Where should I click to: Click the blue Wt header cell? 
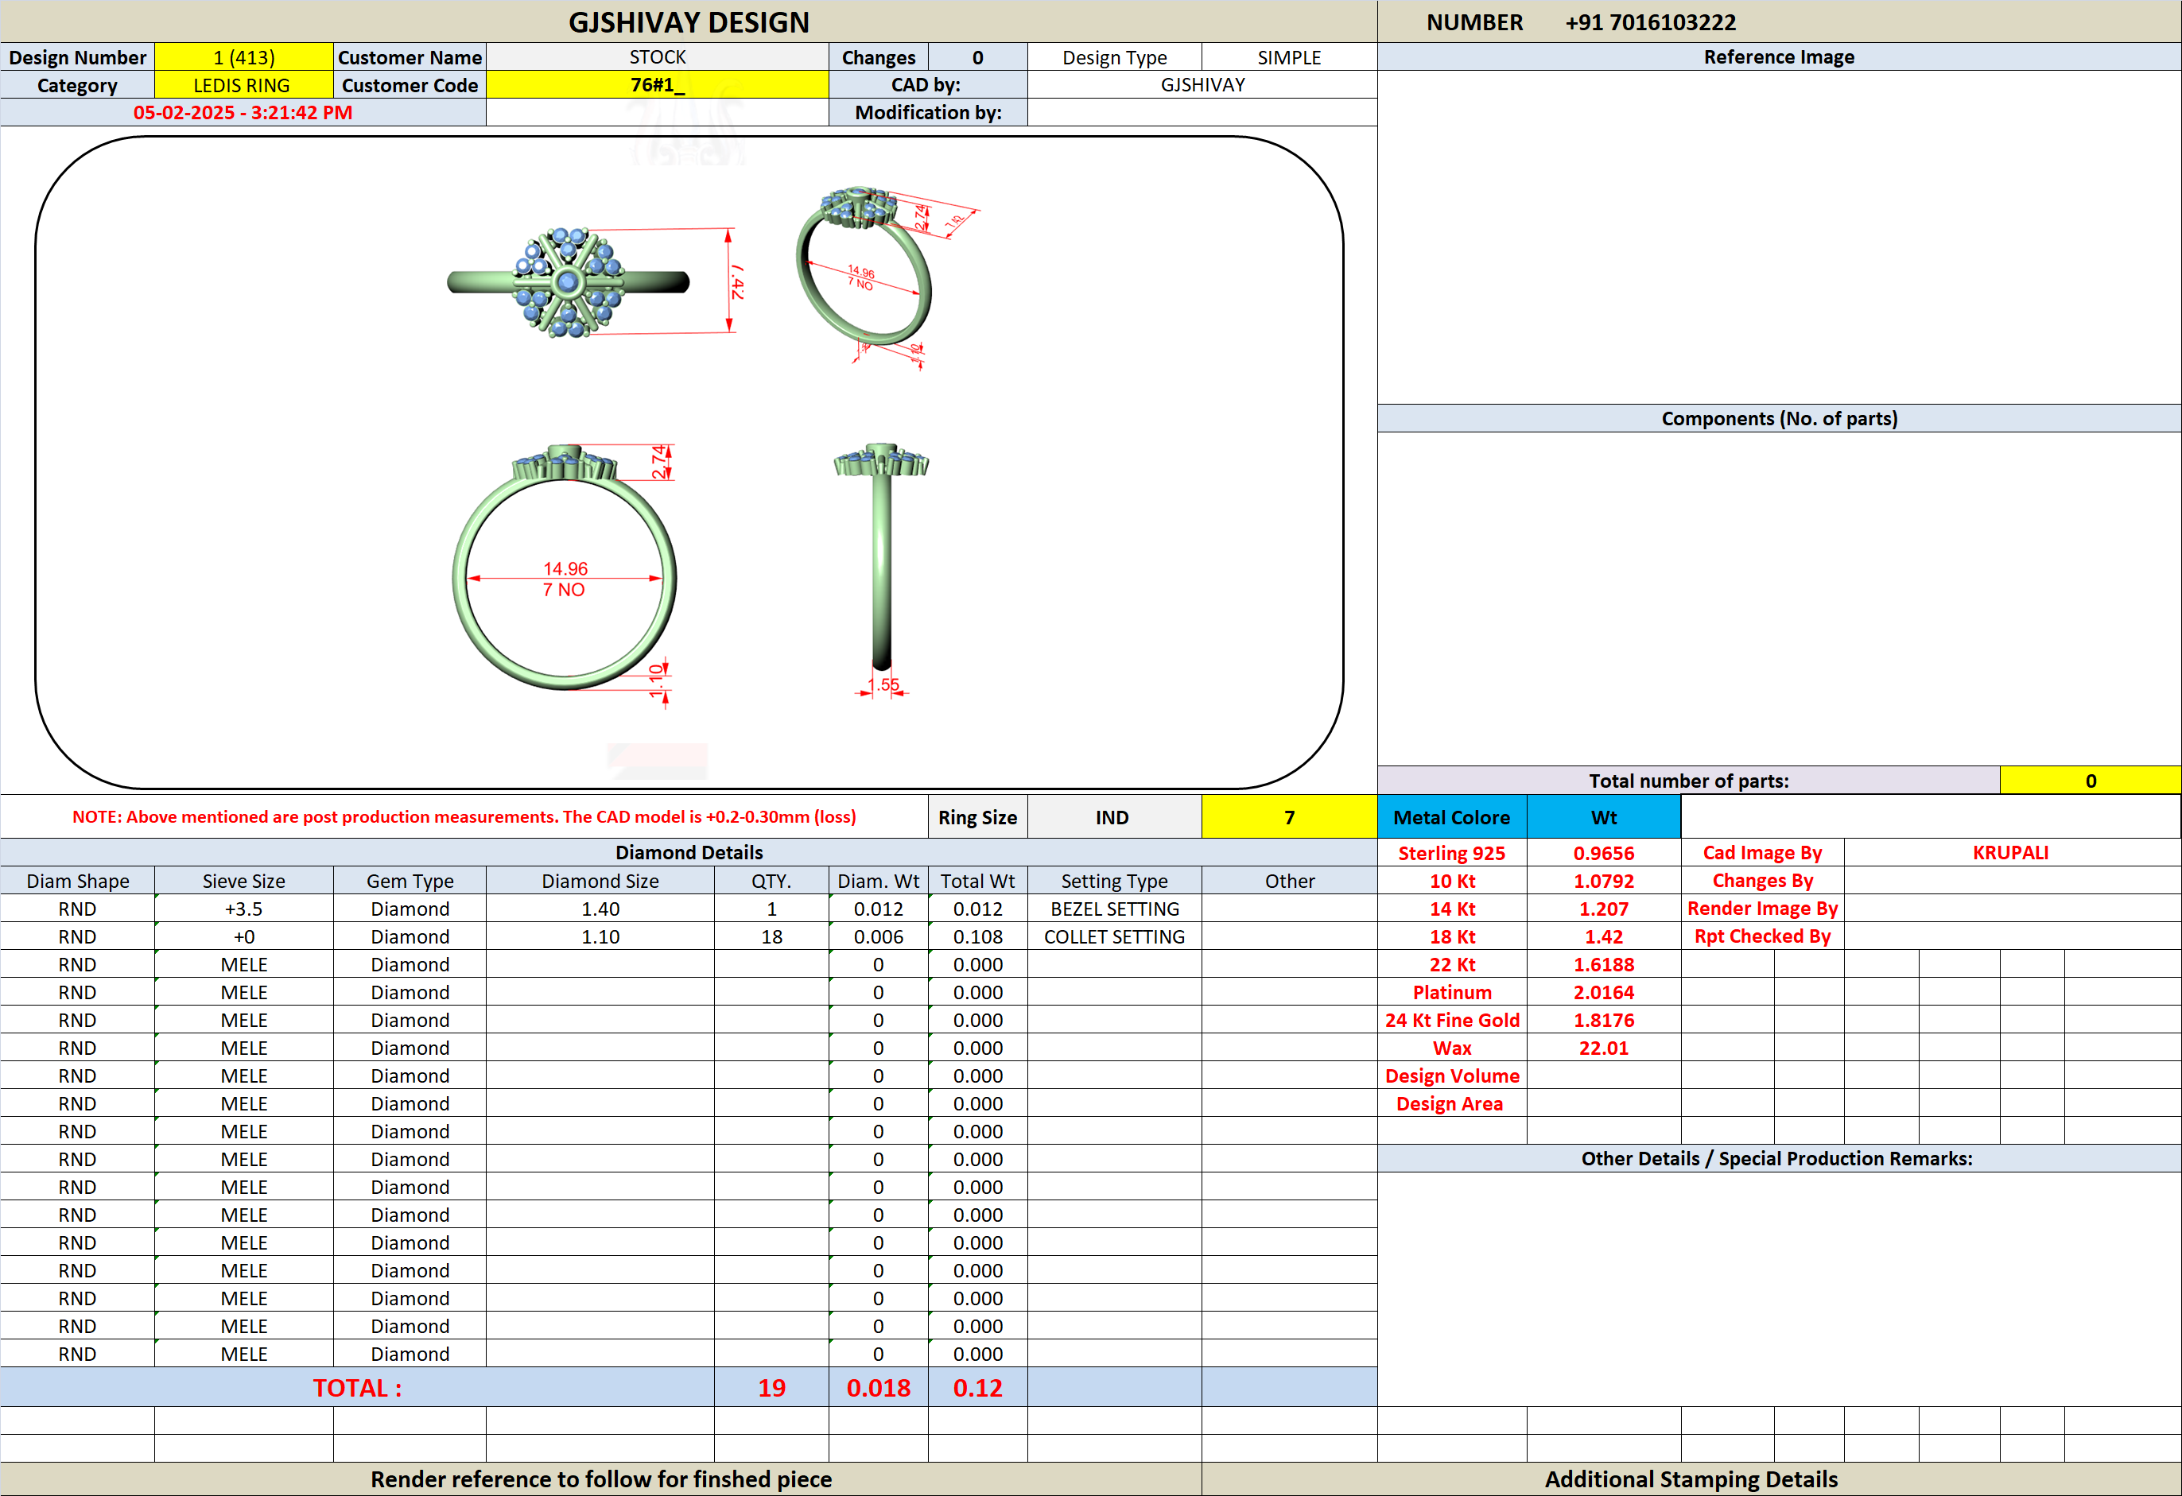click(x=1604, y=817)
